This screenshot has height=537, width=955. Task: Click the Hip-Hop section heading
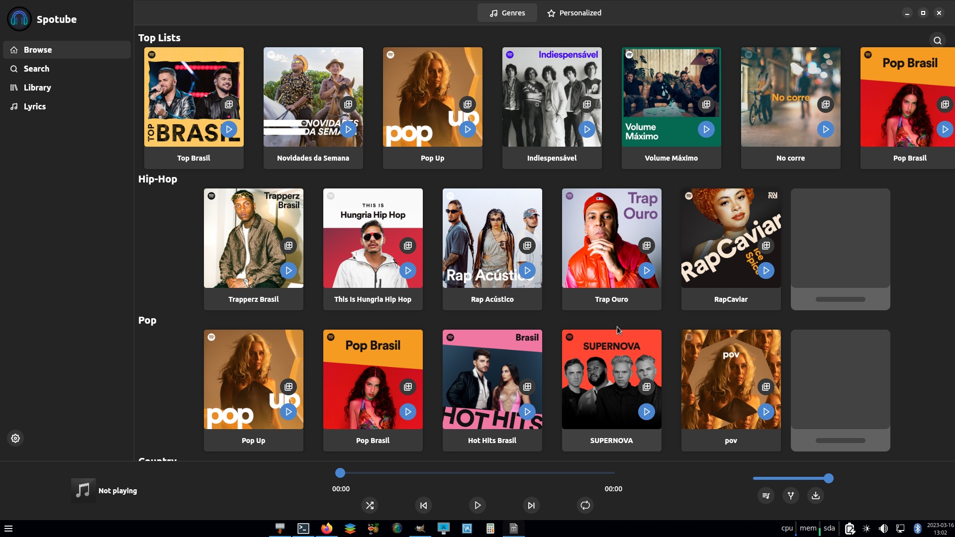158,179
